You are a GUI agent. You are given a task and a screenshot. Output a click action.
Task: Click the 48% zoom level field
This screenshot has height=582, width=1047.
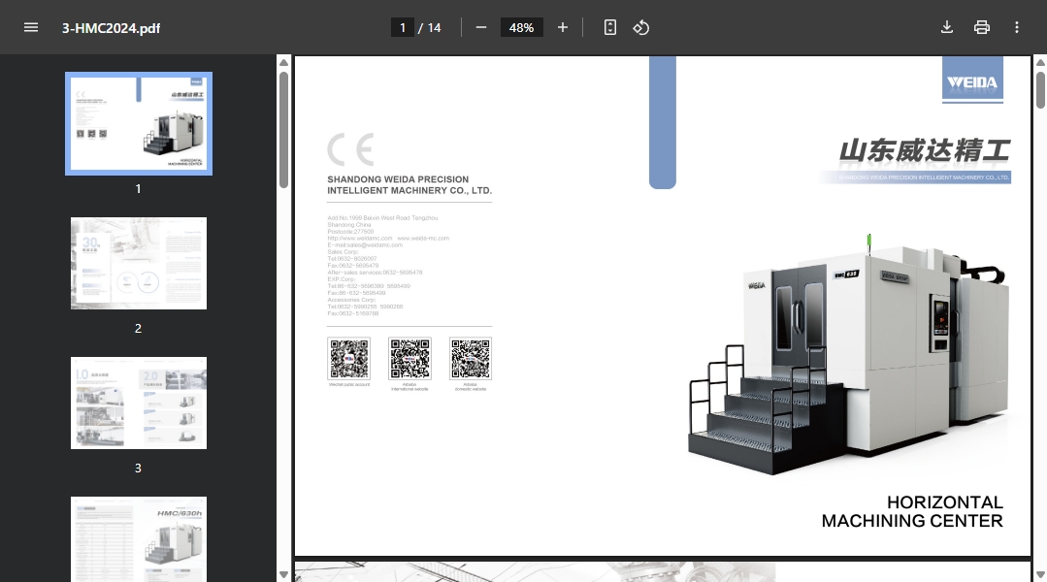521,27
